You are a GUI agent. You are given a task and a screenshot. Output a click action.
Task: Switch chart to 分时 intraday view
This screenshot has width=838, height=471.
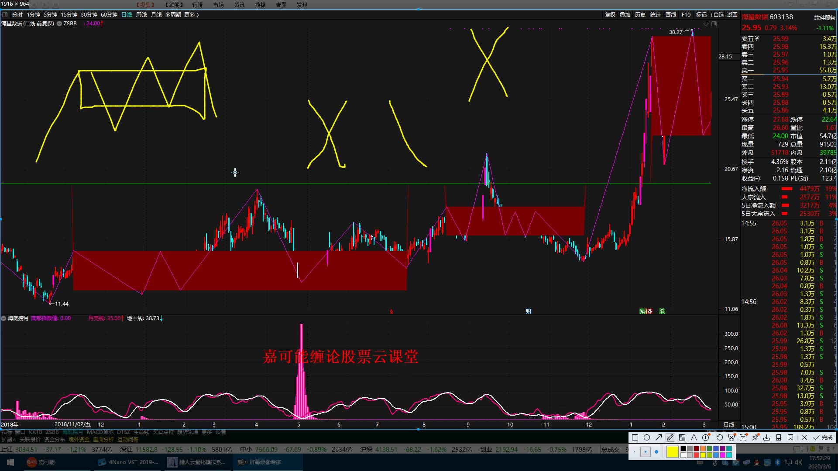tap(17, 14)
